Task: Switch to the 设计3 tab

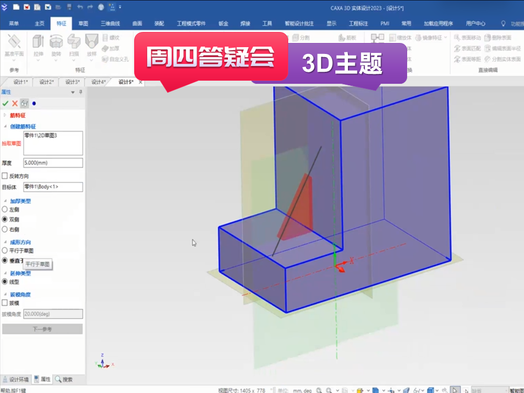Action: (72, 82)
